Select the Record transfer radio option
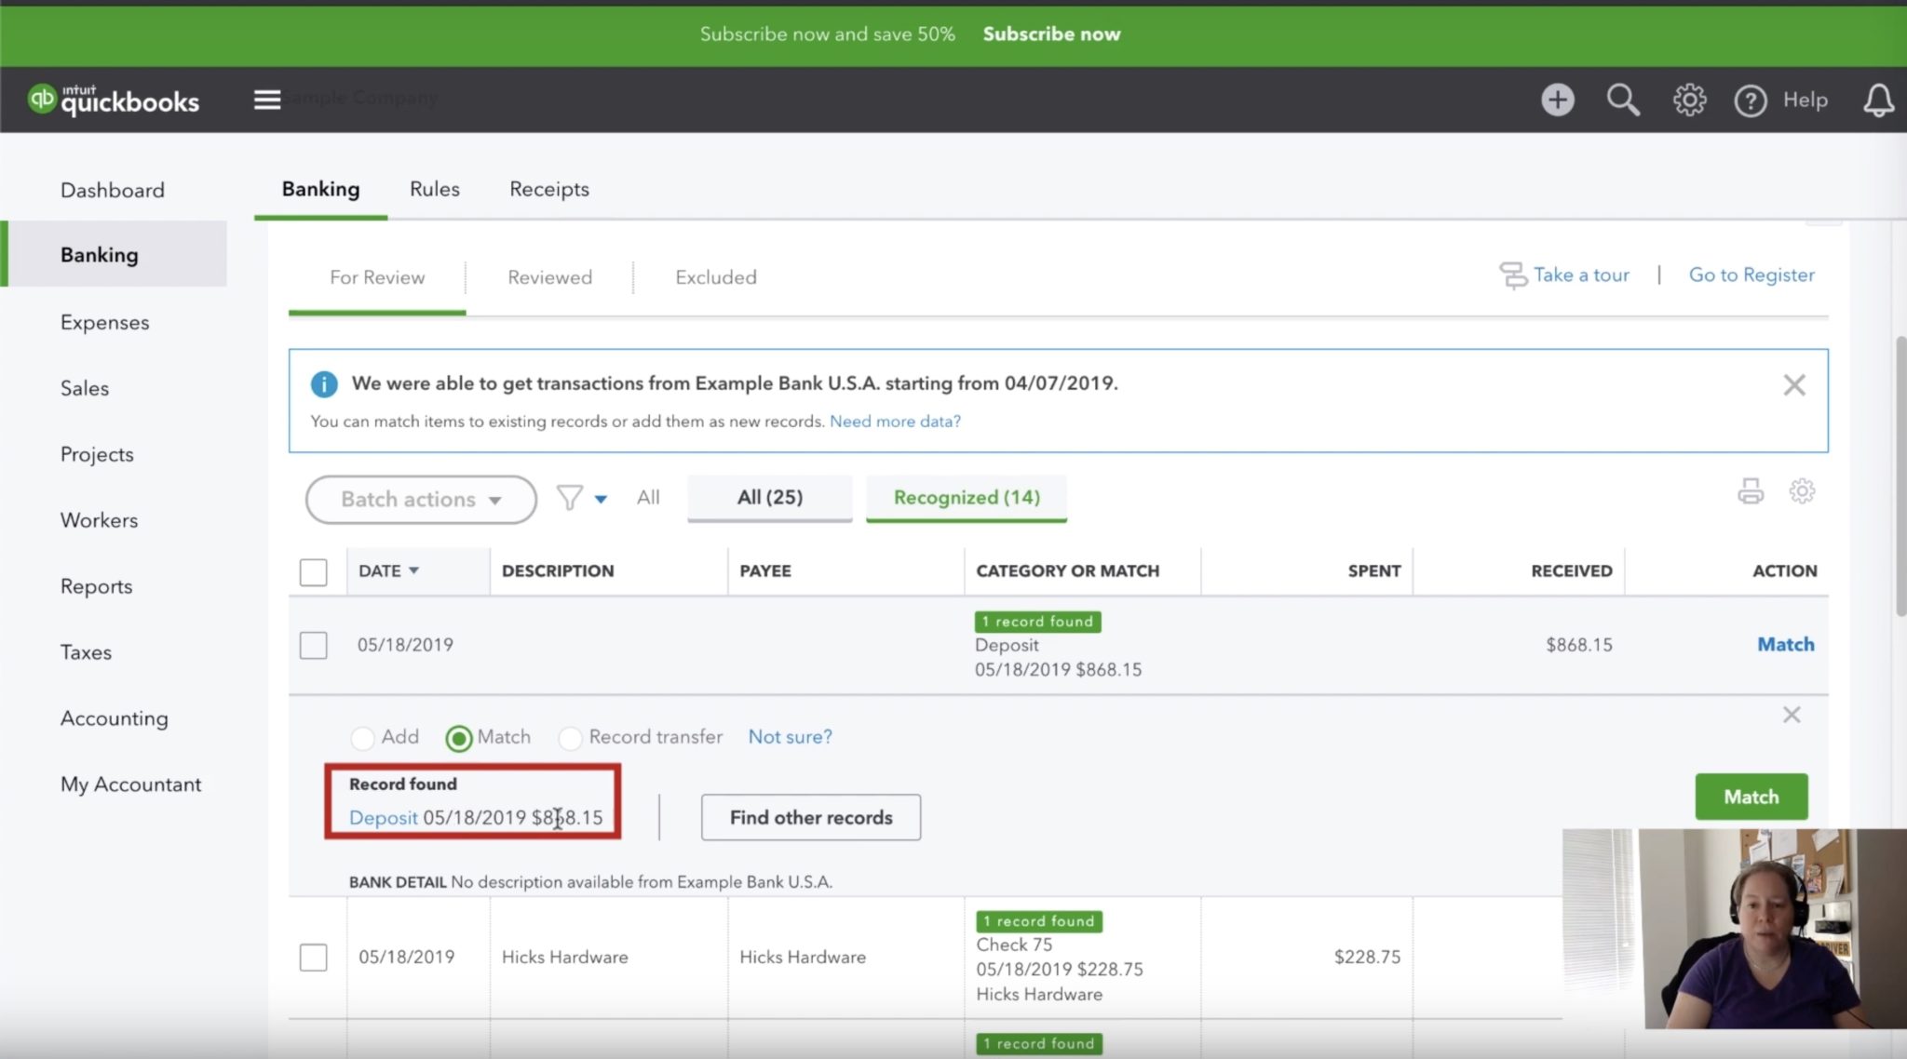 570,738
